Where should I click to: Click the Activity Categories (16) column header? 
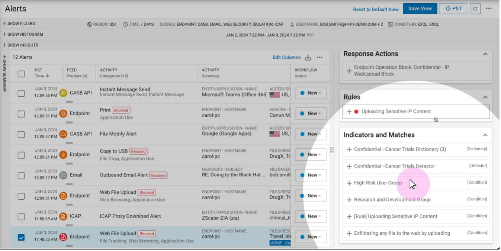(114, 73)
